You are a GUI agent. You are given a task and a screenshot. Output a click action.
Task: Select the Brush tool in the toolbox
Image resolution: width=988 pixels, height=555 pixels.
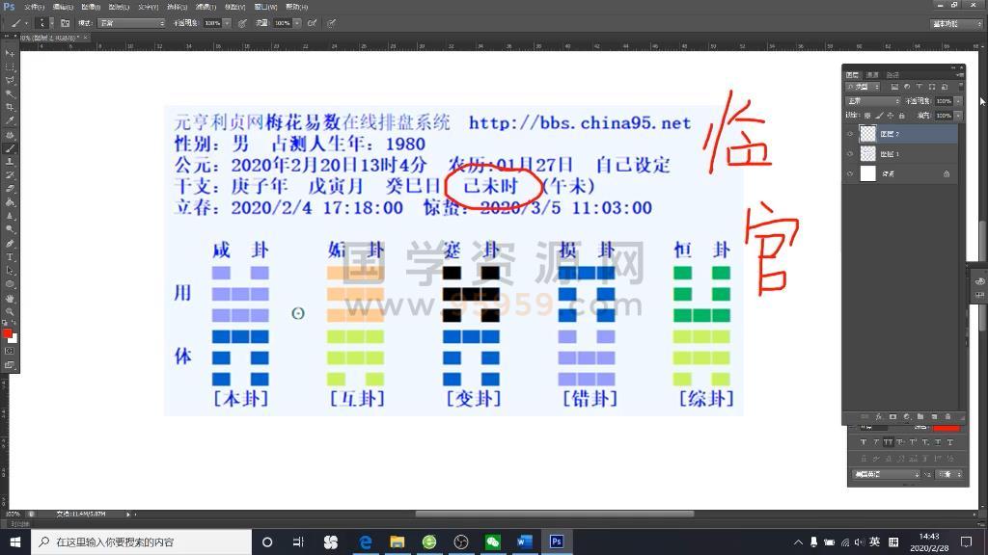(x=10, y=148)
